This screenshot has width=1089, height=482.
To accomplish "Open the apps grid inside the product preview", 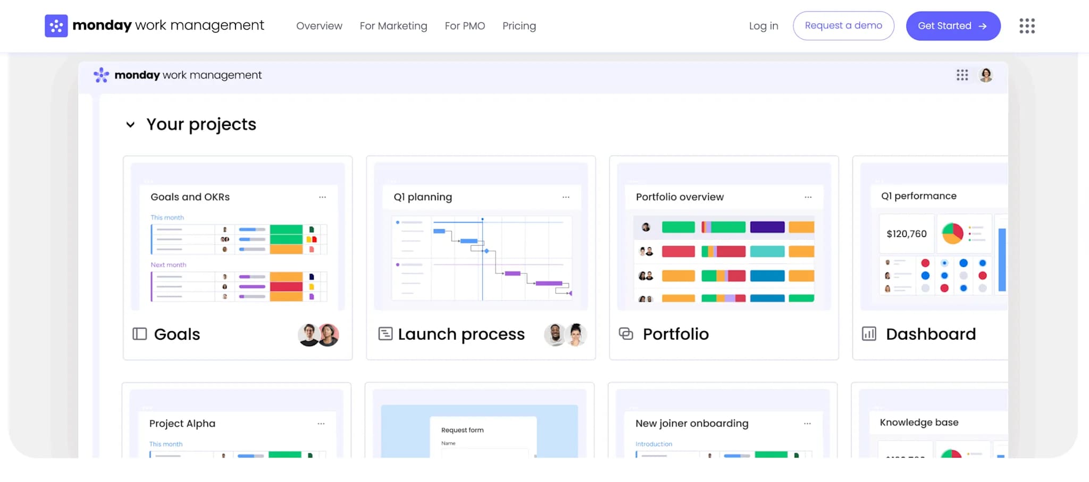I will coord(962,75).
